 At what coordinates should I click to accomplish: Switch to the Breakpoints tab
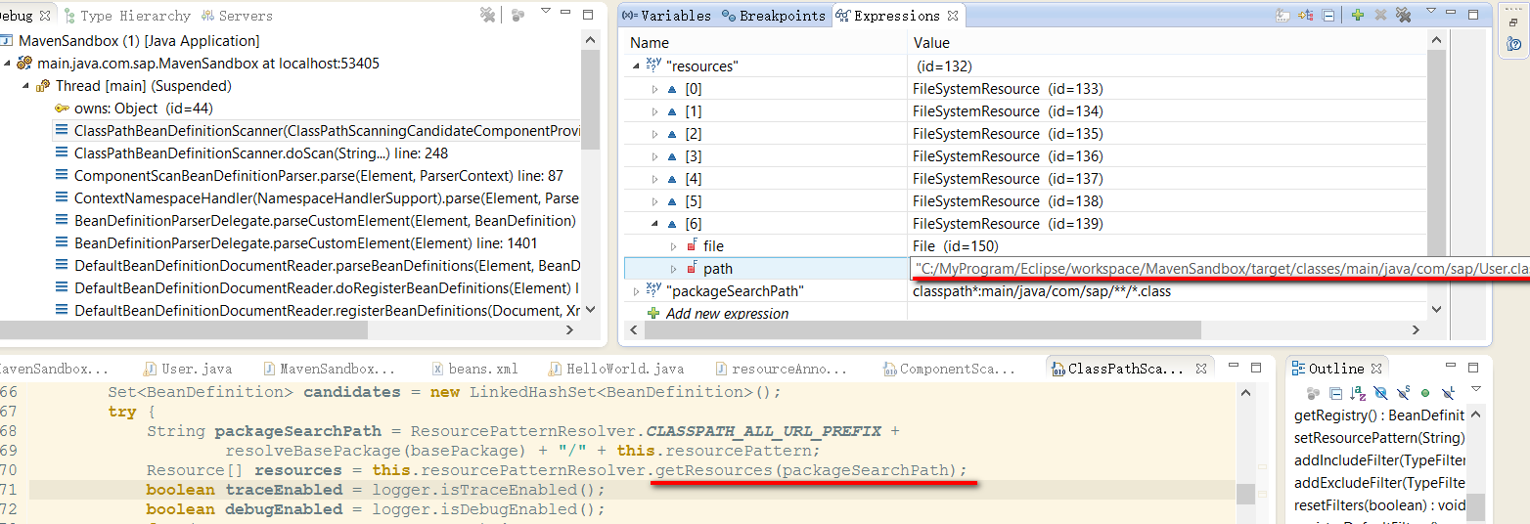pyautogui.click(x=774, y=16)
